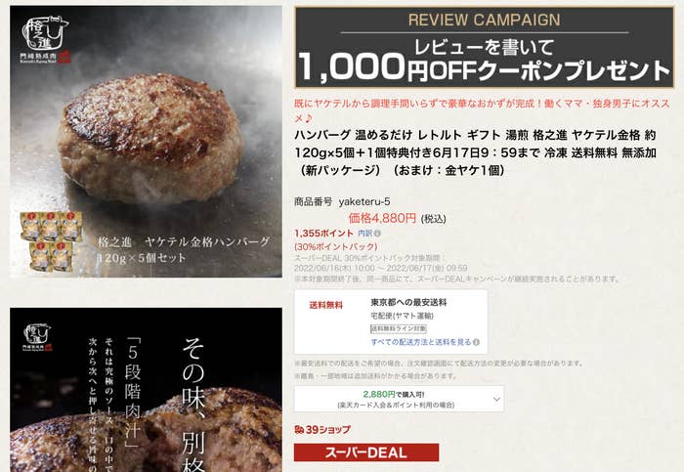Click the ハンバーグ 温めるだけ product title
The image size is (684, 472).
tap(476, 152)
